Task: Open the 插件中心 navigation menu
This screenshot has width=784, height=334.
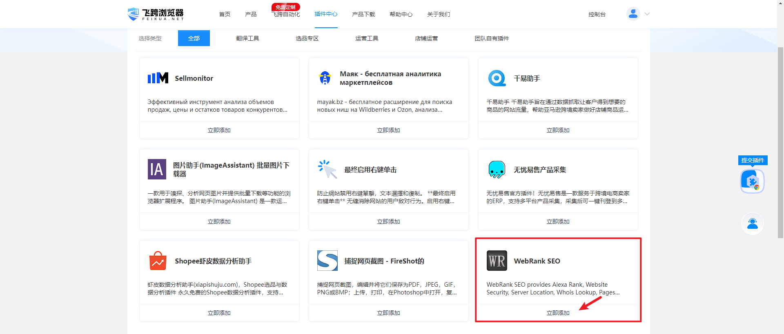Action: point(326,14)
